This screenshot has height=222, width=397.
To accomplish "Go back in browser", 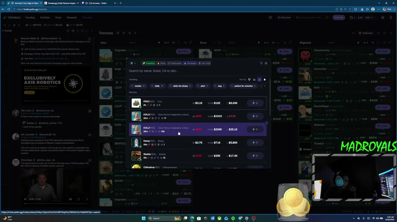I will tap(3, 9).
